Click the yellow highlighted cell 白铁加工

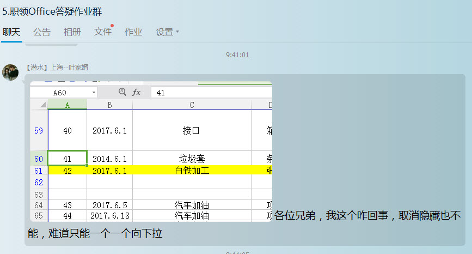click(192, 170)
